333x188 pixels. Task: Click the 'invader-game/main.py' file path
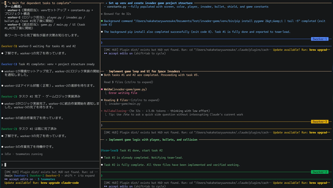[124, 104]
